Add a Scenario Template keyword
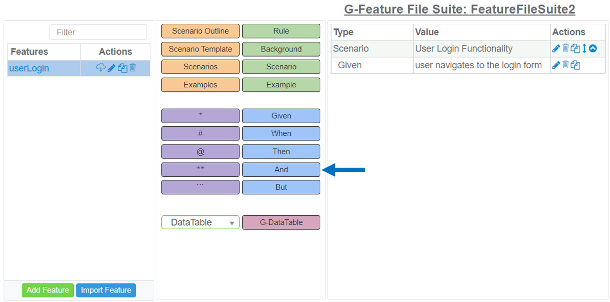The width and height of the screenshot is (610, 302). tap(200, 49)
